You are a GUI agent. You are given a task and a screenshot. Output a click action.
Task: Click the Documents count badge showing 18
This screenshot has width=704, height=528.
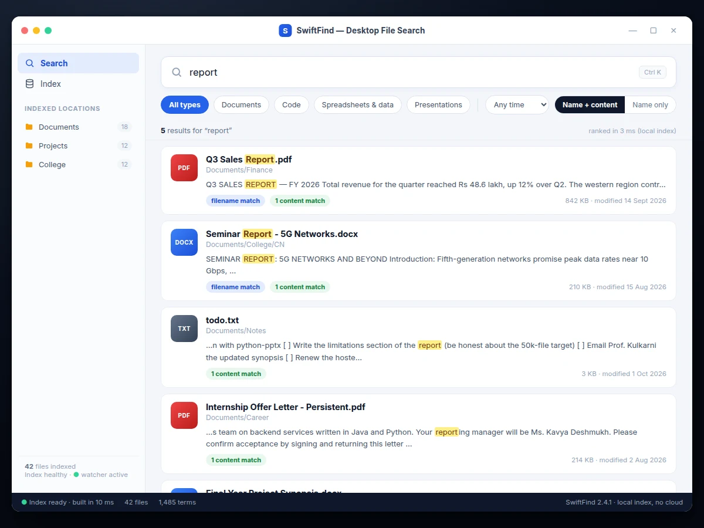coord(124,127)
